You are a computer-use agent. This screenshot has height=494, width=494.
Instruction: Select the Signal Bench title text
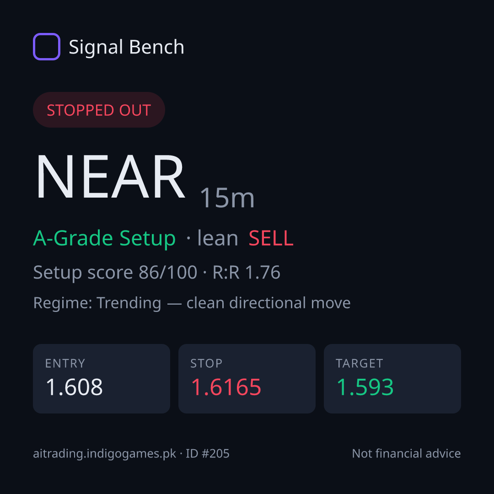tap(126, 47)
